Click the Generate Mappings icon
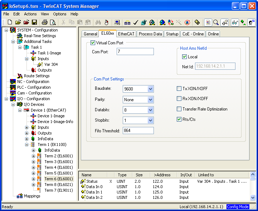The height and width of the screenshot is (211, 258). (127, 22)
